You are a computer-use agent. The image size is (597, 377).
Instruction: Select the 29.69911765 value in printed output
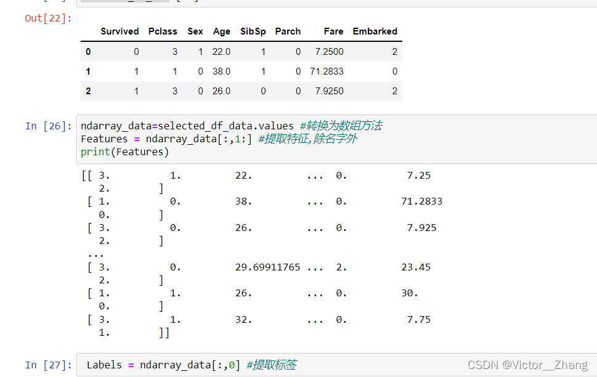[267, 267]
